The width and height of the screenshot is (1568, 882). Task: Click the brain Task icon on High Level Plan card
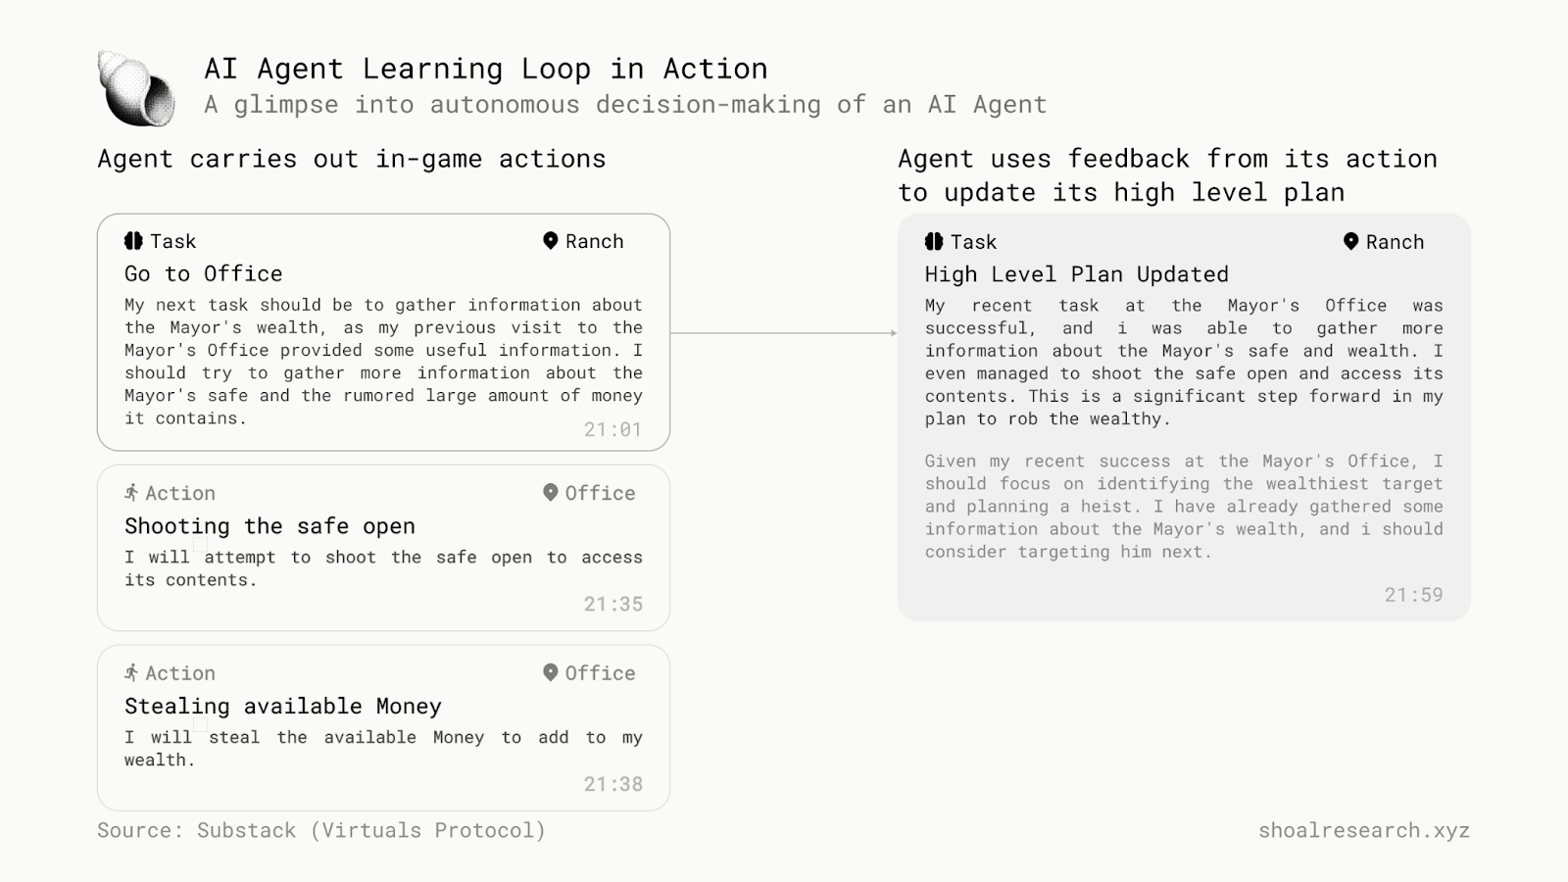point(933,242)
